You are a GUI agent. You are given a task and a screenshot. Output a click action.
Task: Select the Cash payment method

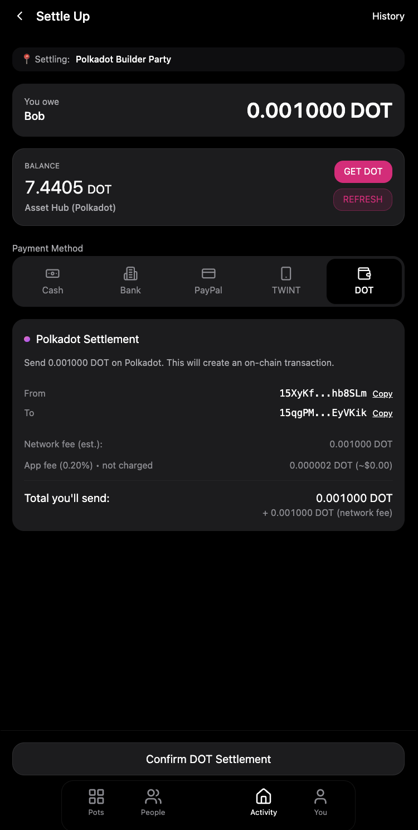click(52, 282)
